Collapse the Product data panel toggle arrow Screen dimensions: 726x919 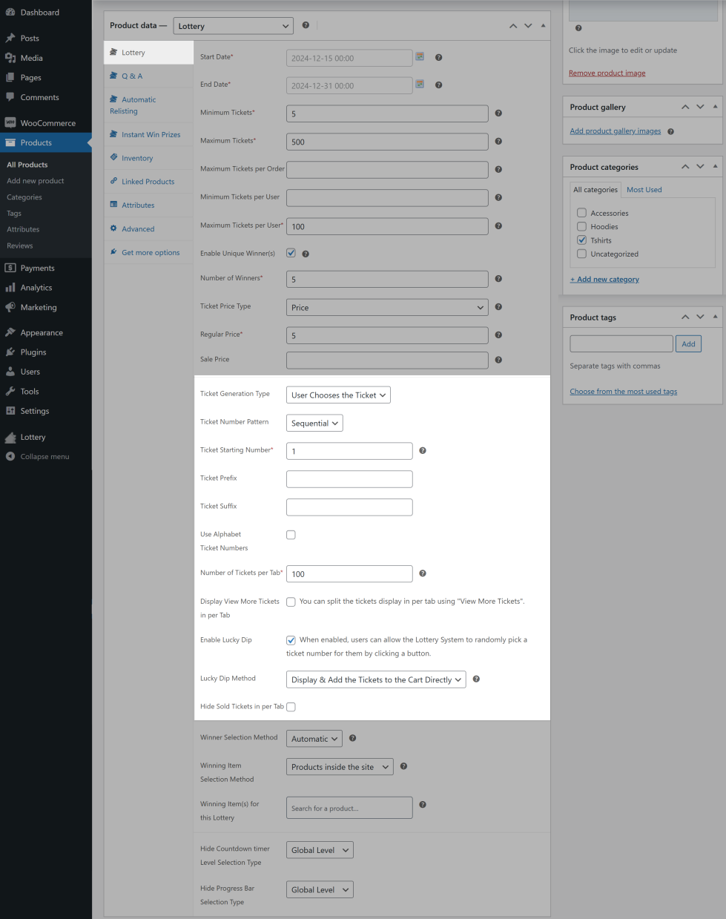tap(543, 25)
